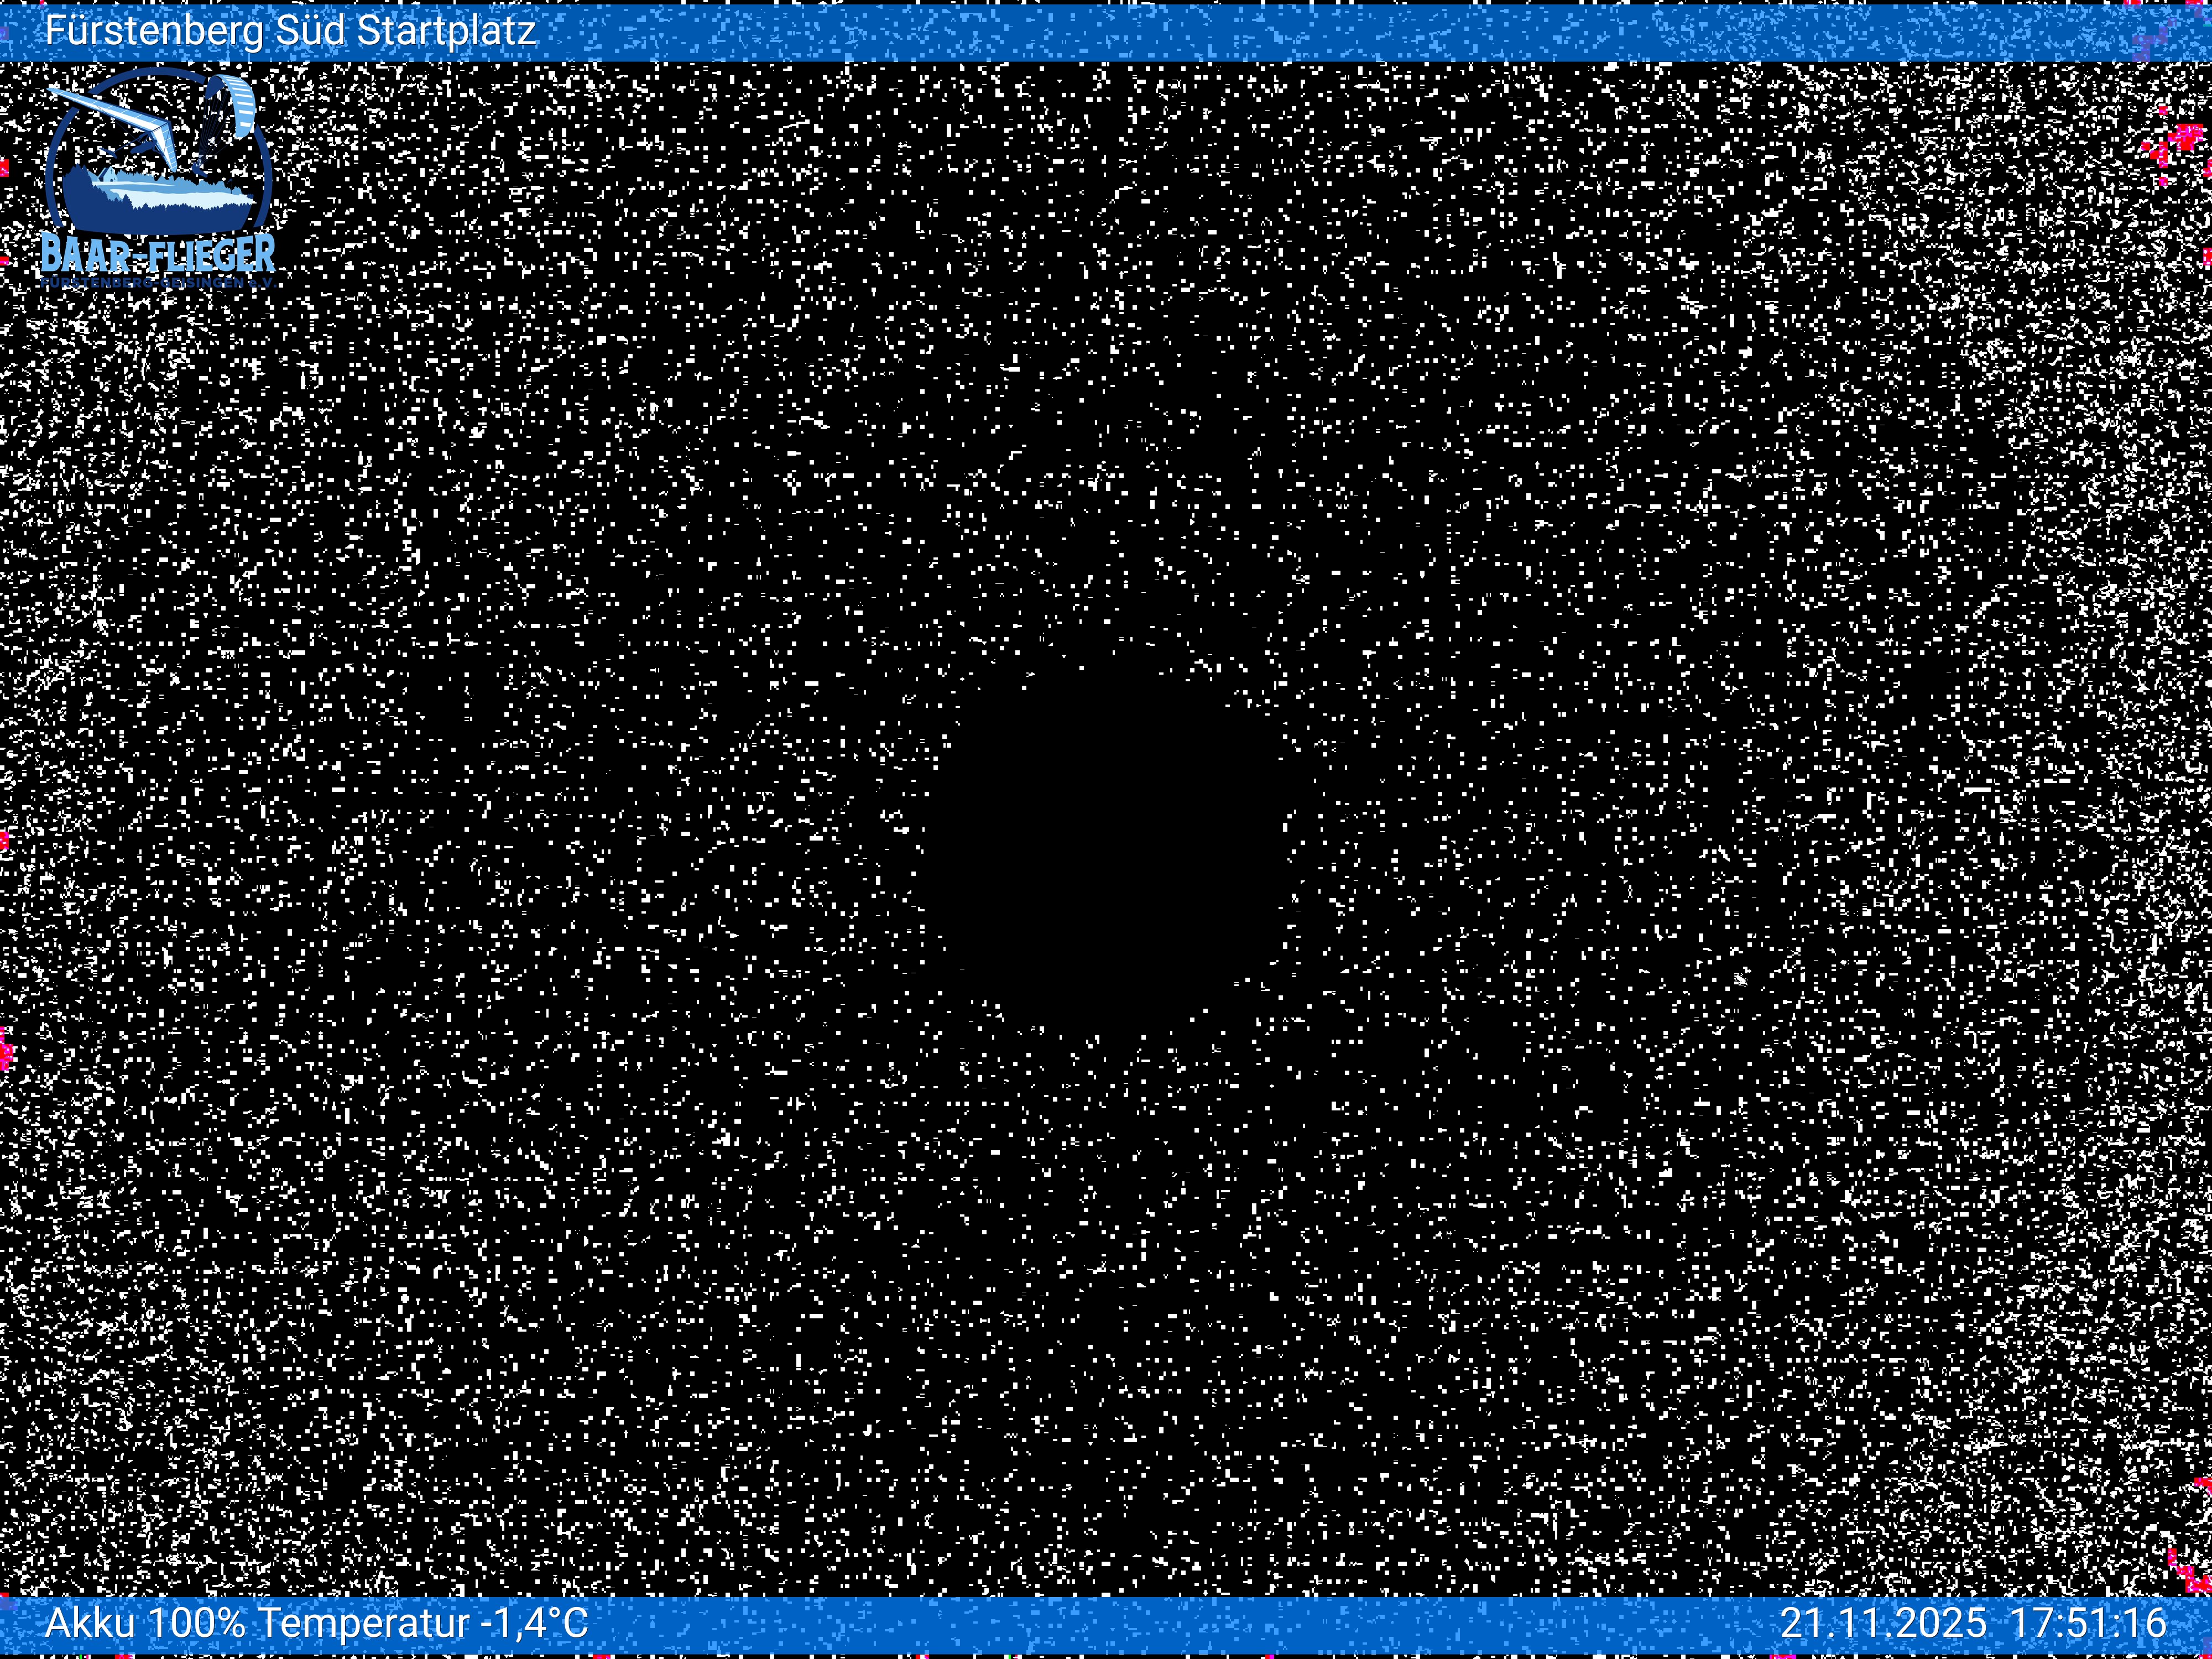Click the word 'Startplatz' in the header
This screenshot has width=2212, height=1659.
click(x=446, y=31)
